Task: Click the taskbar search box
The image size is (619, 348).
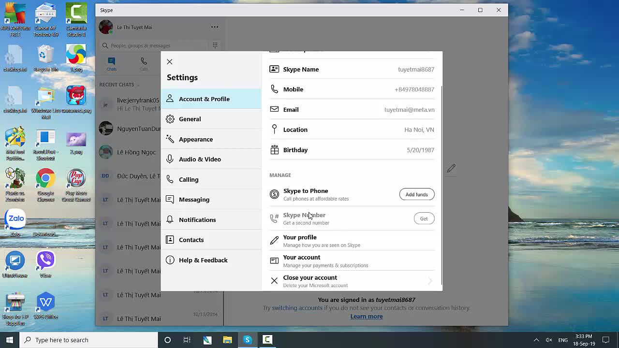Action: 88,340
